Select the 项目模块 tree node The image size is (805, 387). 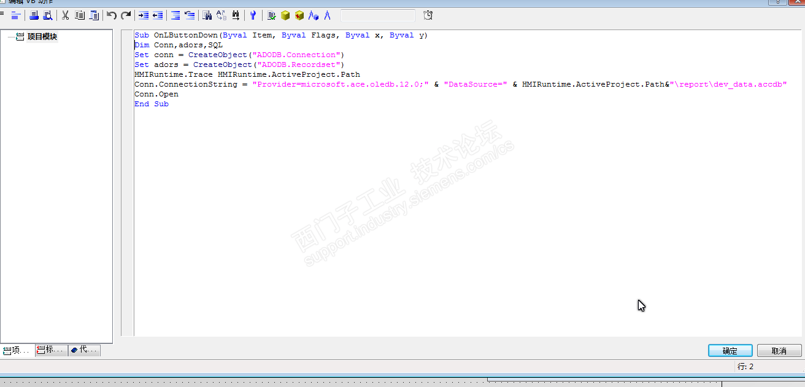pyautogui.click(x=42, y=37)
